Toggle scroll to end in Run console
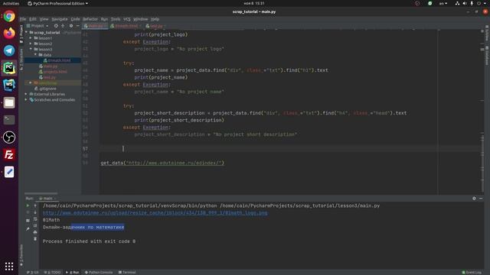This screenshot has height=275, width=490. [35, 226]
